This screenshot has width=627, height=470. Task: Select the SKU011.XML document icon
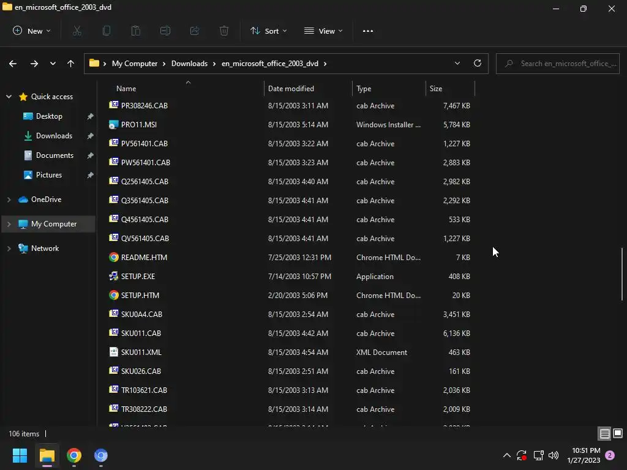pyautogui.click(x=113, y=352)
